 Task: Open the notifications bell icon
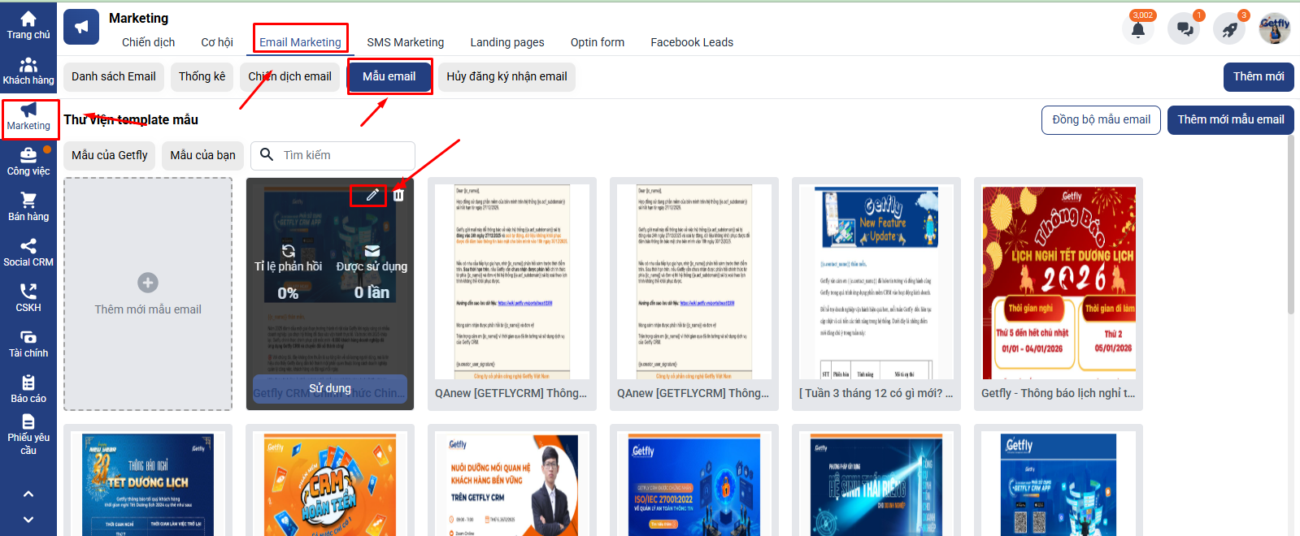[1138, 30]
